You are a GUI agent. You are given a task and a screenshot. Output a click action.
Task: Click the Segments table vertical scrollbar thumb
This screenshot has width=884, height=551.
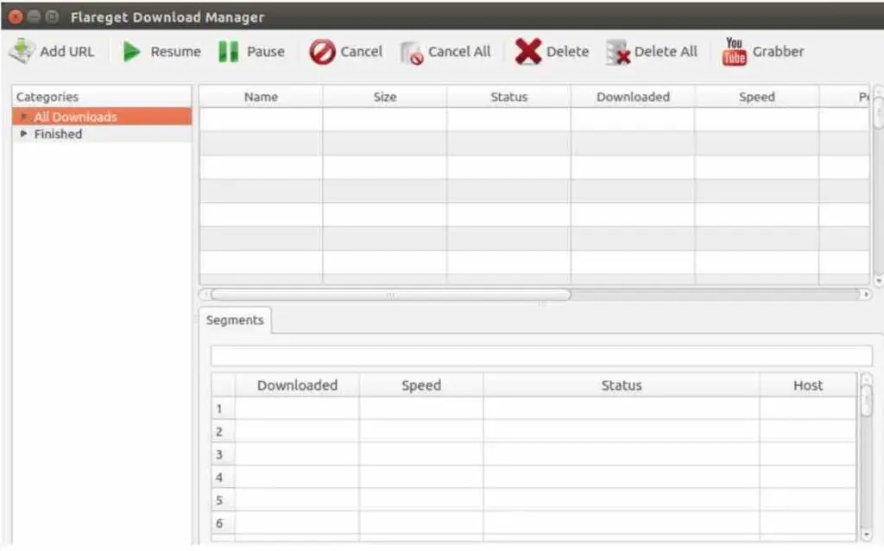(x=867, y=400)
